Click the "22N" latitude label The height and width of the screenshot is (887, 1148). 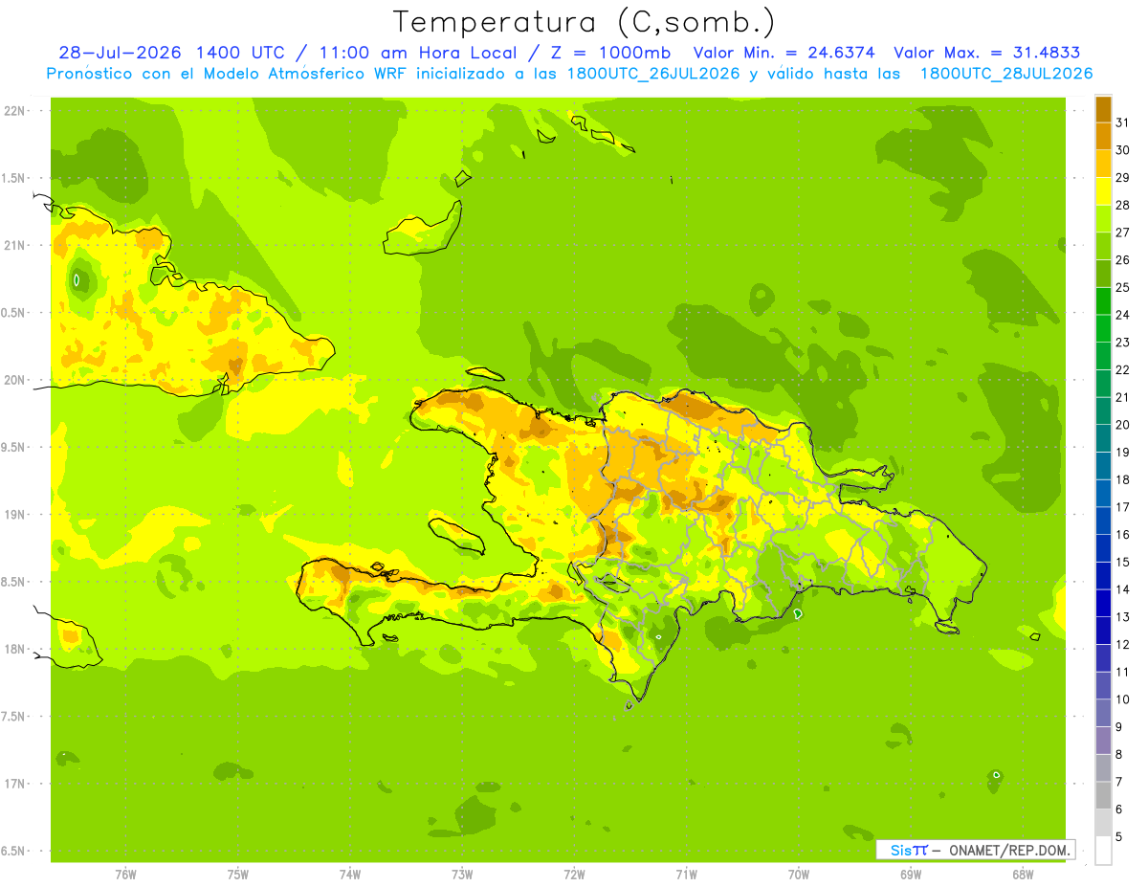(x=16, y=111)
